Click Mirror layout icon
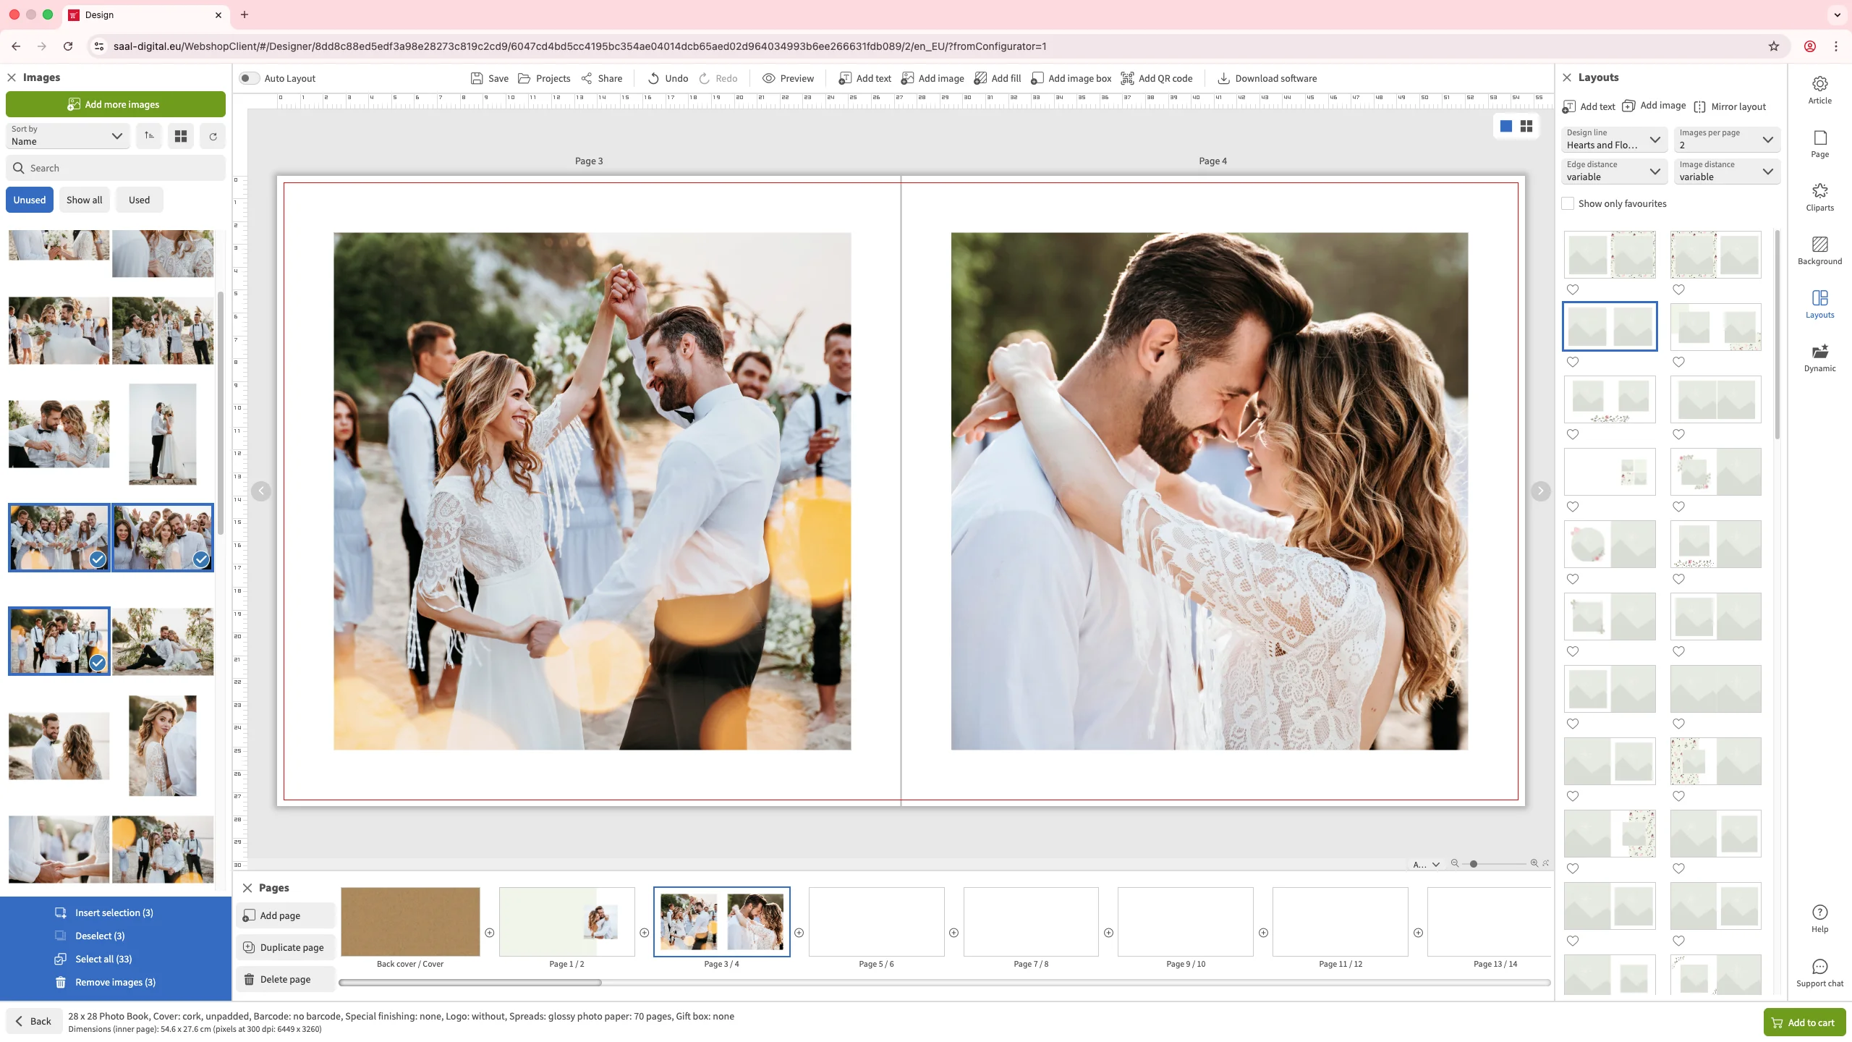 point(1699,106)
